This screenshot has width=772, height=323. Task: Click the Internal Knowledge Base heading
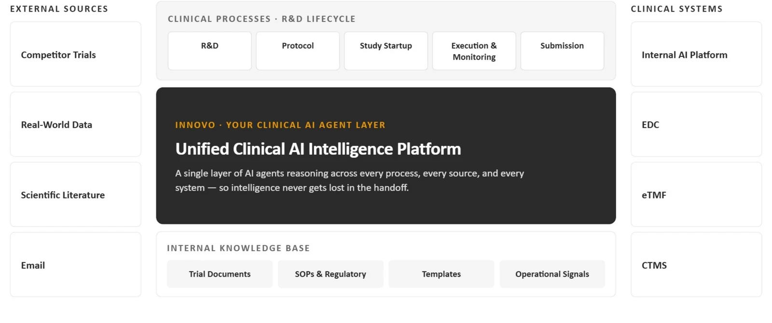[238, 248]
